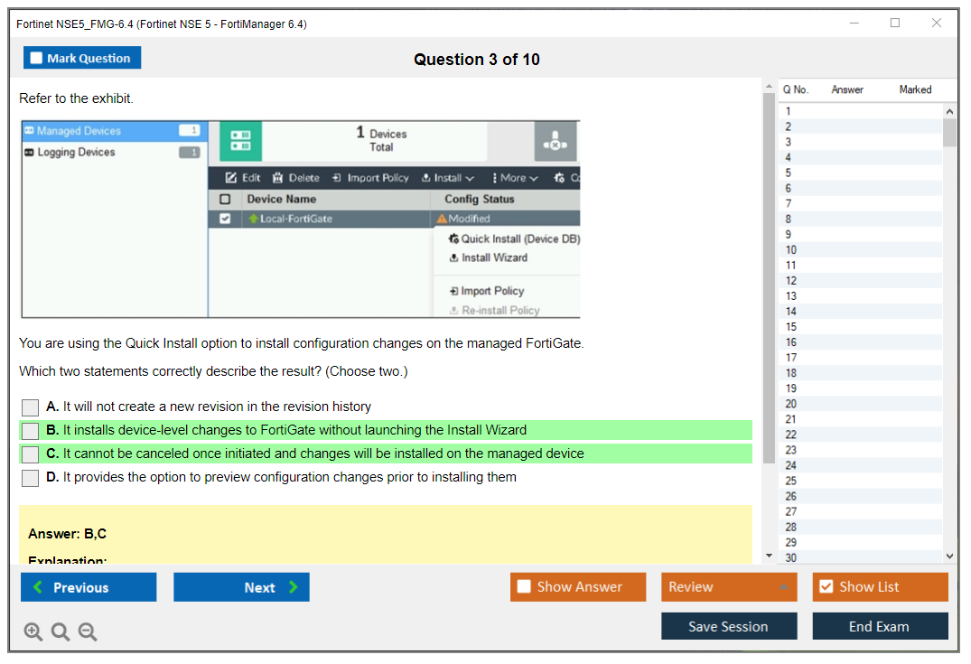971x664 pixels.
Task: Tick the Mark Question checkbox
Action: click(37, 59)
